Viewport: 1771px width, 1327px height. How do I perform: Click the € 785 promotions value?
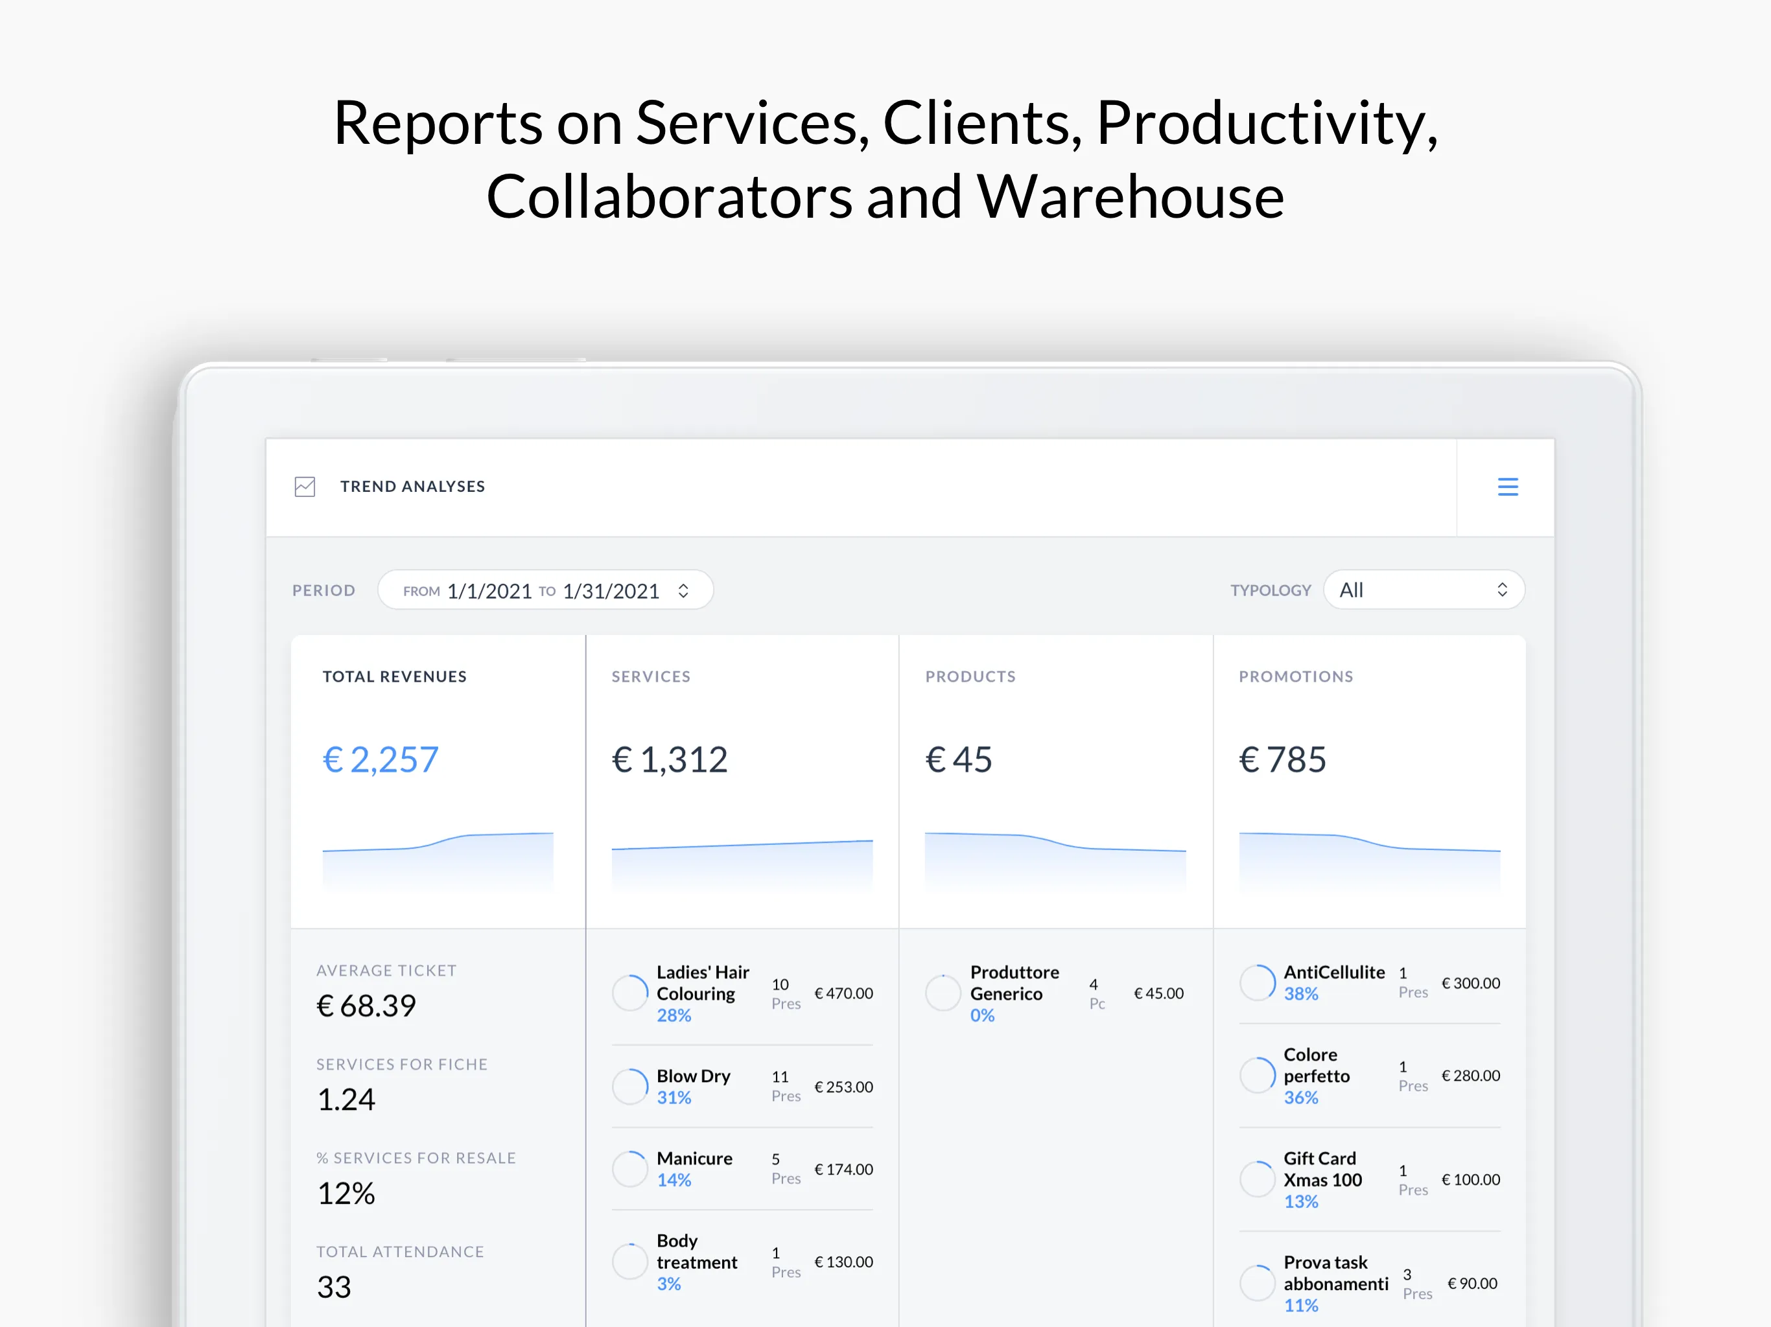[1283, 759]
